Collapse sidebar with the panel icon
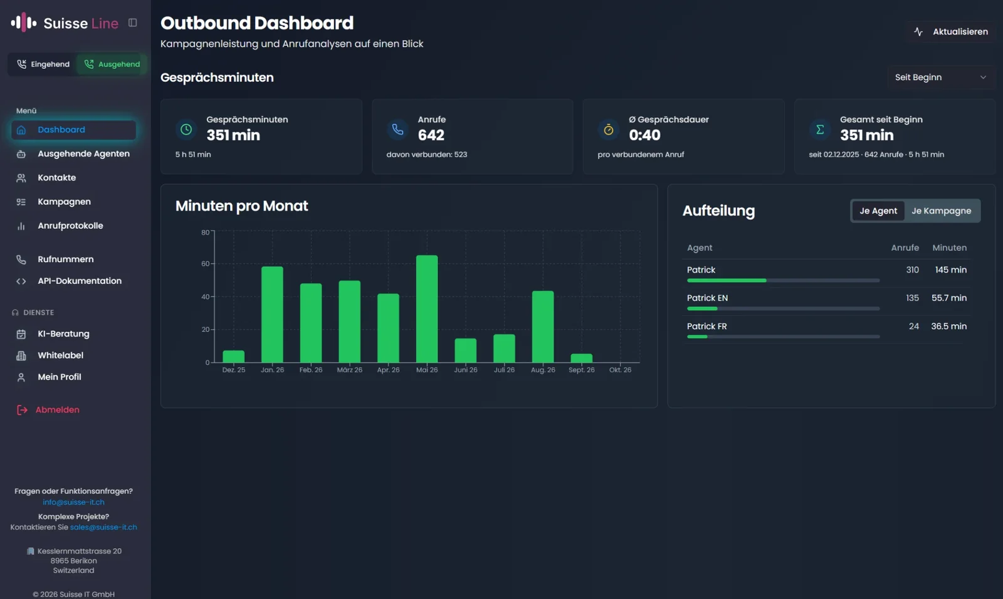This screenshot has width=1003, height=599. (133, 23)
